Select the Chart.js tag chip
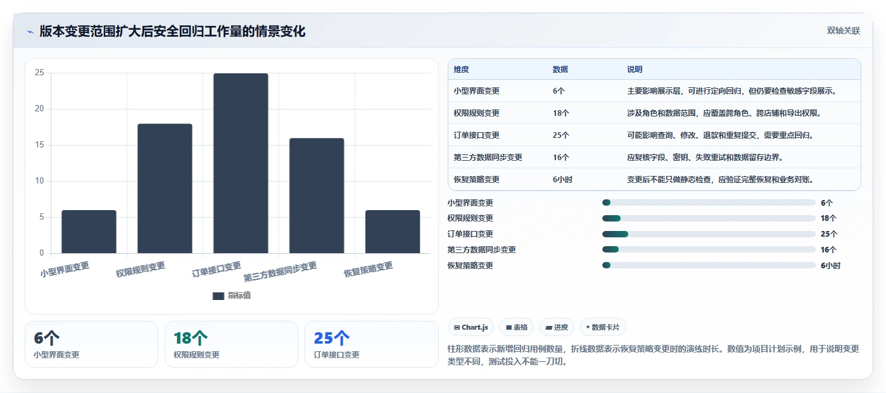The height and width of the screenshot is (393, 886). click(471, 327)
